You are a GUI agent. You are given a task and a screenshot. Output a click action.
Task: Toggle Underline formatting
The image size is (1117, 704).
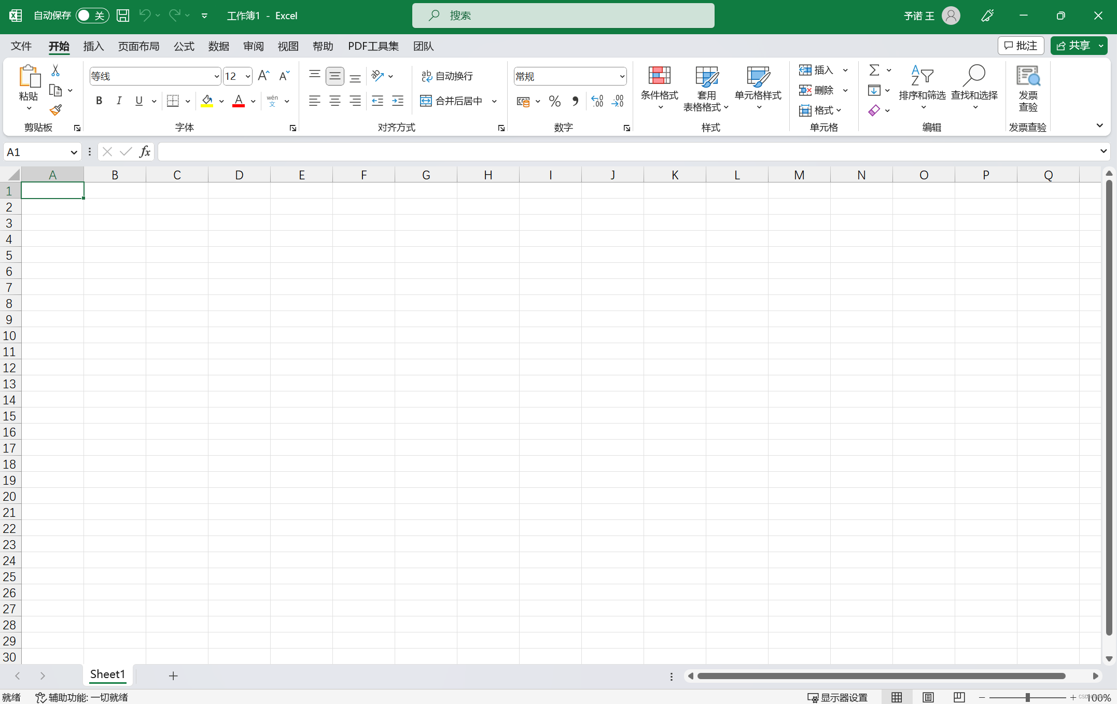[138, 101]
